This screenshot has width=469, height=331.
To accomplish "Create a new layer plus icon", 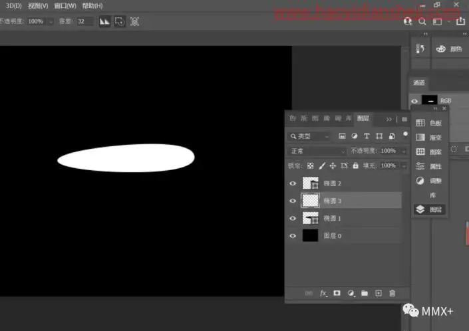I will [379, 293].
